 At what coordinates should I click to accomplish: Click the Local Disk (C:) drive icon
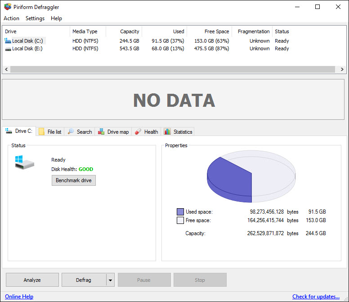pos(8,41)
